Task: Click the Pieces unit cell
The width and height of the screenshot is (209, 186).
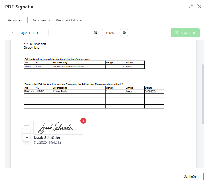Action: (135, 67)
